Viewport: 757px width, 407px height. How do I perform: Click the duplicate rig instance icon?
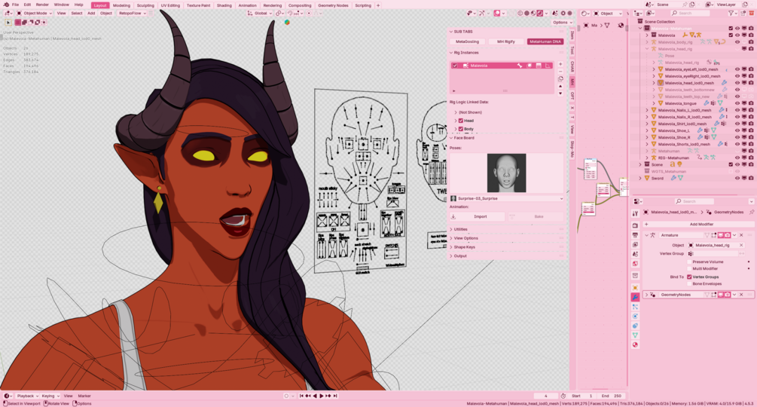(x=560, y=78)
